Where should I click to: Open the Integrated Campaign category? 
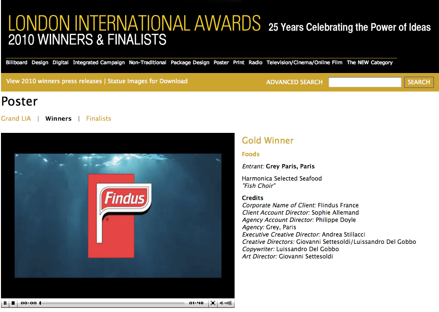[98, 62]
